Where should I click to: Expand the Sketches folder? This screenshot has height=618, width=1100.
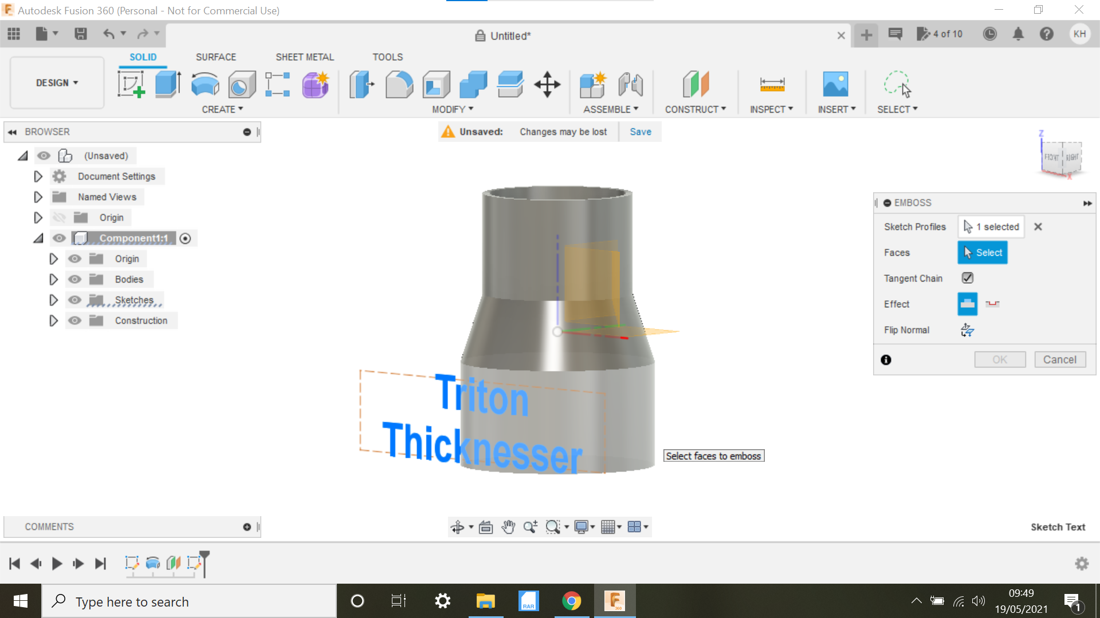(53, 300)
